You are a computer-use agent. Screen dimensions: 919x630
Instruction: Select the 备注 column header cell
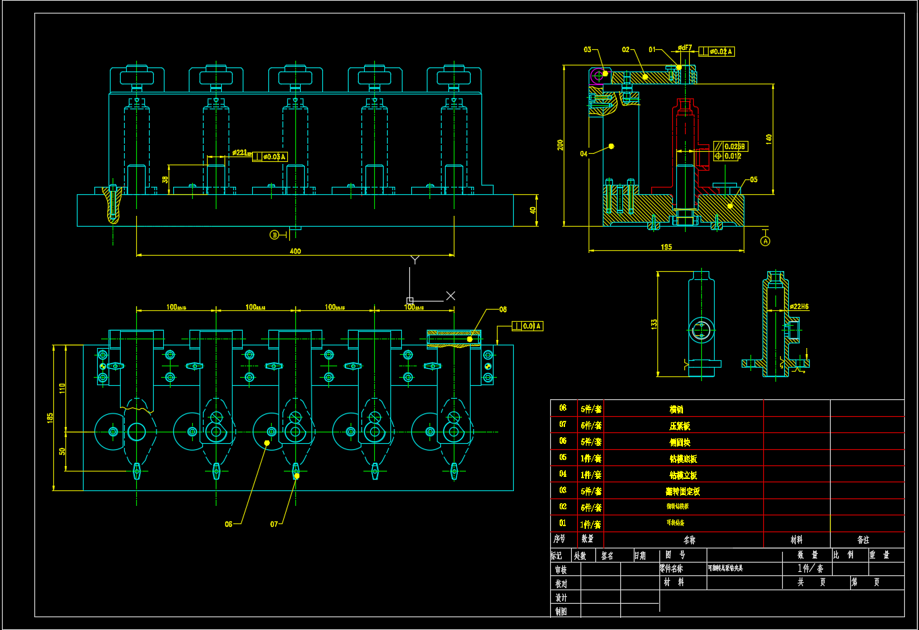(863, 540)
